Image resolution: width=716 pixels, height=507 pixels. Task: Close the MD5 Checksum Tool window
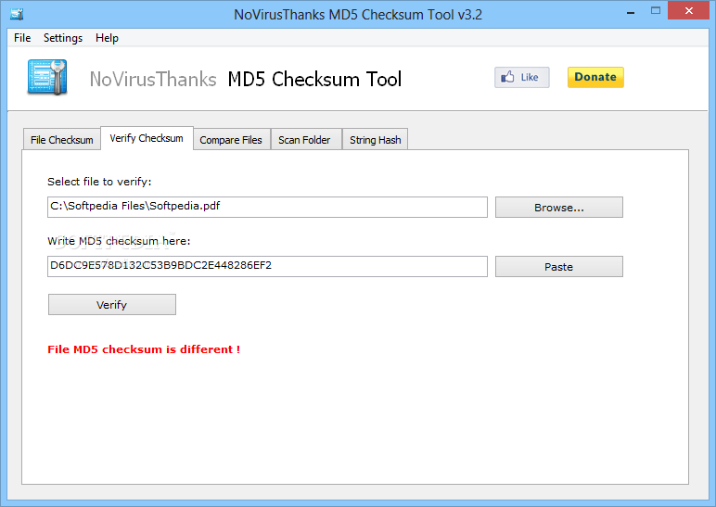[688, 10]
